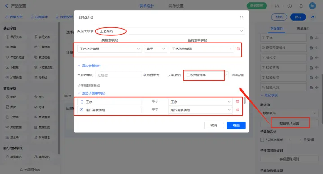Screen dimensions: 323x174
Task: Click the 工序 sub-field box in the dialog
Action: (109, 102)
